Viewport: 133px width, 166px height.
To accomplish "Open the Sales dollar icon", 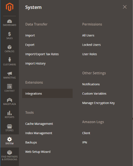I will [10, 34].
